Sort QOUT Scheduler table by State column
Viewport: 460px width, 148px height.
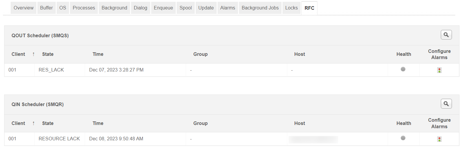(x=48, y=54)
